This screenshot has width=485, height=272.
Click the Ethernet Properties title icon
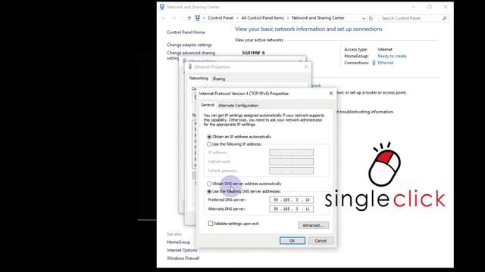tap(190, 66)
